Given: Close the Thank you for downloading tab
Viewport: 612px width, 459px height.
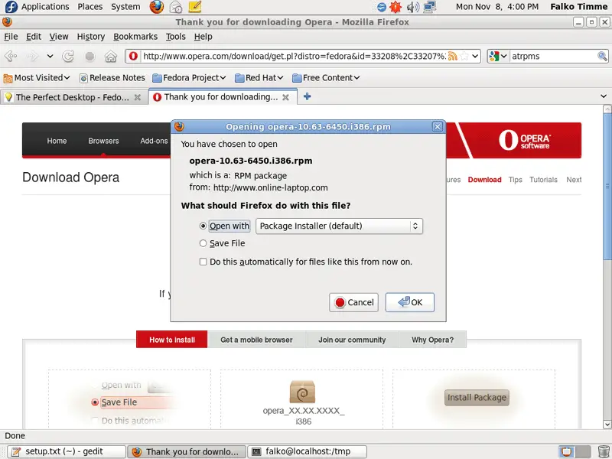Looking at the screenshot, I should click(285, 97).
